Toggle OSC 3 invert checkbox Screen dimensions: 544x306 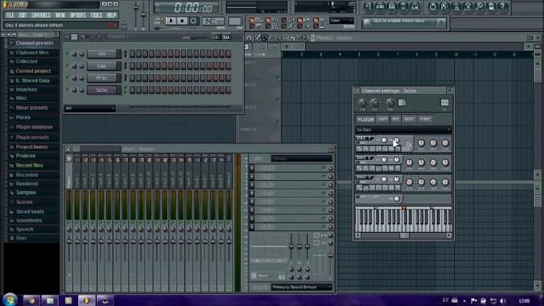click(357, 182)
